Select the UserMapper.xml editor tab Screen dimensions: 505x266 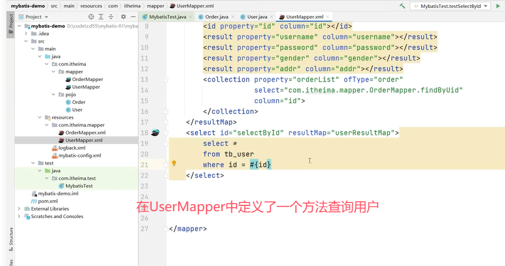point(305,17)
